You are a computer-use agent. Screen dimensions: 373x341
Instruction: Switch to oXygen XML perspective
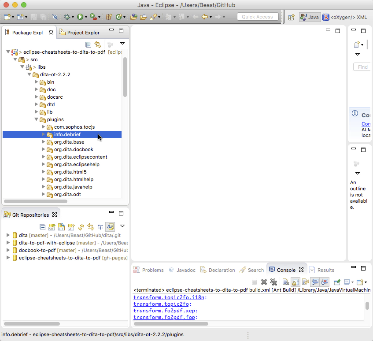pos(345,17)
